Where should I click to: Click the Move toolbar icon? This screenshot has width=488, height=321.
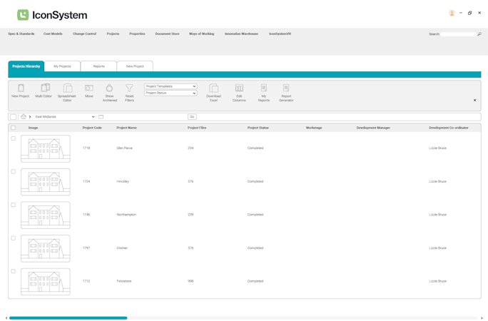[89, 88]
